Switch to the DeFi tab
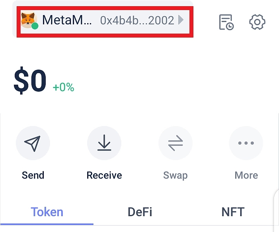This screenshot has height=232, width=279. click(x=139, y=212)
